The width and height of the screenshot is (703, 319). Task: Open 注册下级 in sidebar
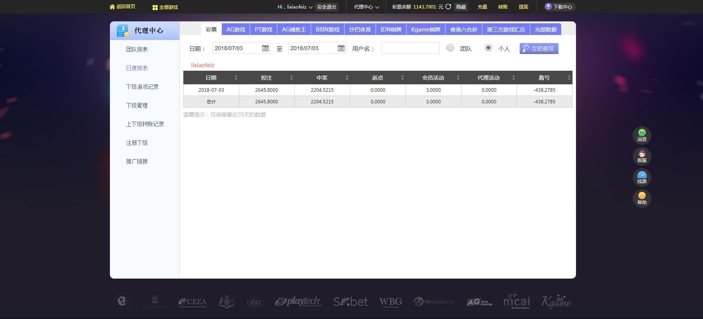[x=137, y=143]
